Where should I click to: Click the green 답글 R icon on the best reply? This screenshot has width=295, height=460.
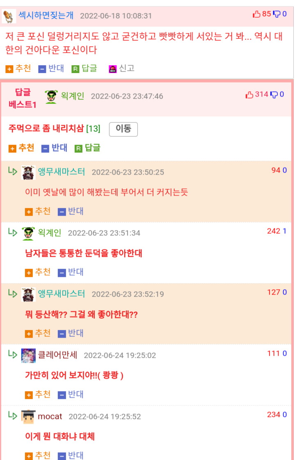click(78, 148)
